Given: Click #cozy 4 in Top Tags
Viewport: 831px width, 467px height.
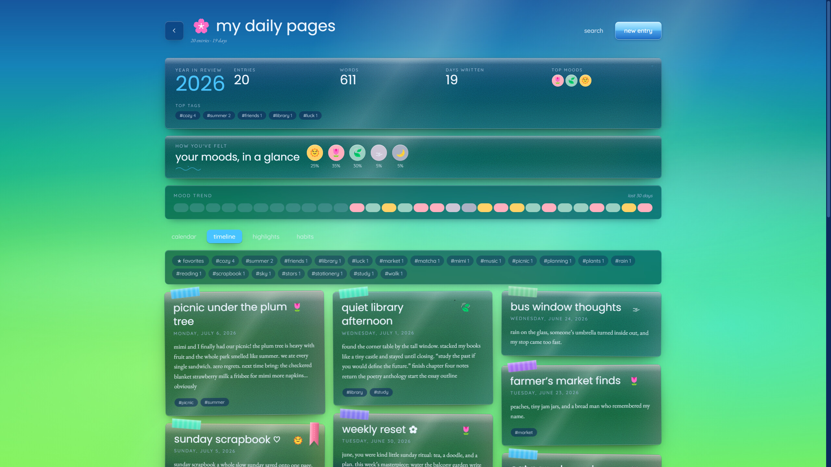Looking at the screenshot, I should 188,115.
